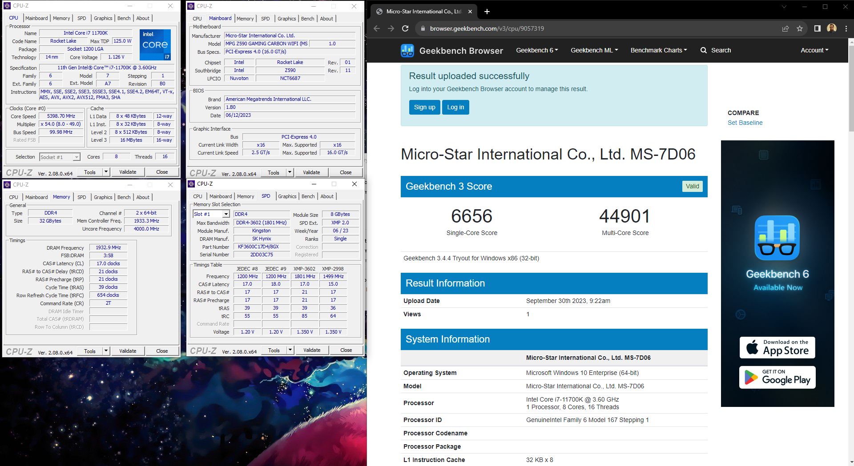Click the Module Manuf. Kingston field

[261, 231]
